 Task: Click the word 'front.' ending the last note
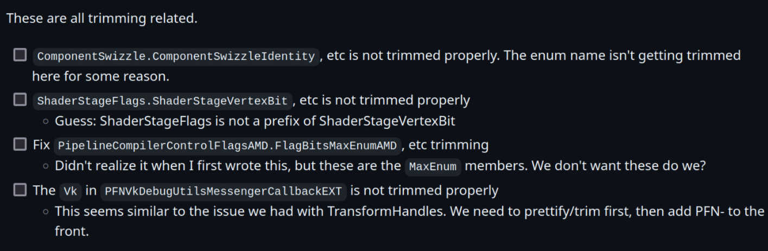(72, 231)
